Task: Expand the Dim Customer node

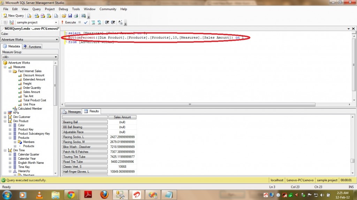Action: (x=5, y=117)
